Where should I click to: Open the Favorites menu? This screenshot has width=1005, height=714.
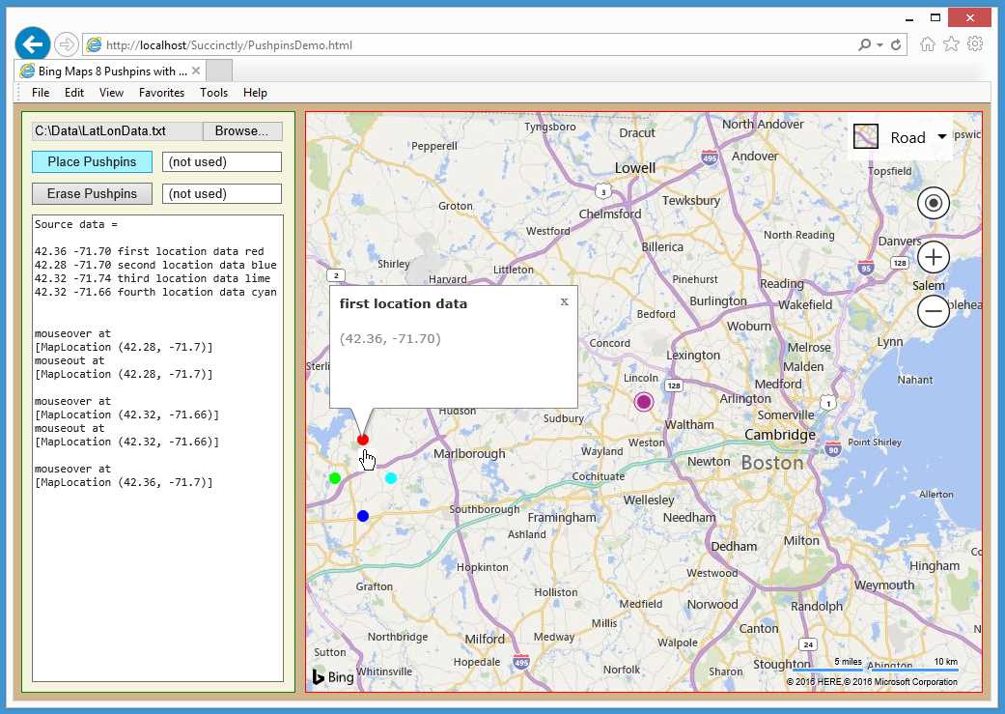pos(161,93)
